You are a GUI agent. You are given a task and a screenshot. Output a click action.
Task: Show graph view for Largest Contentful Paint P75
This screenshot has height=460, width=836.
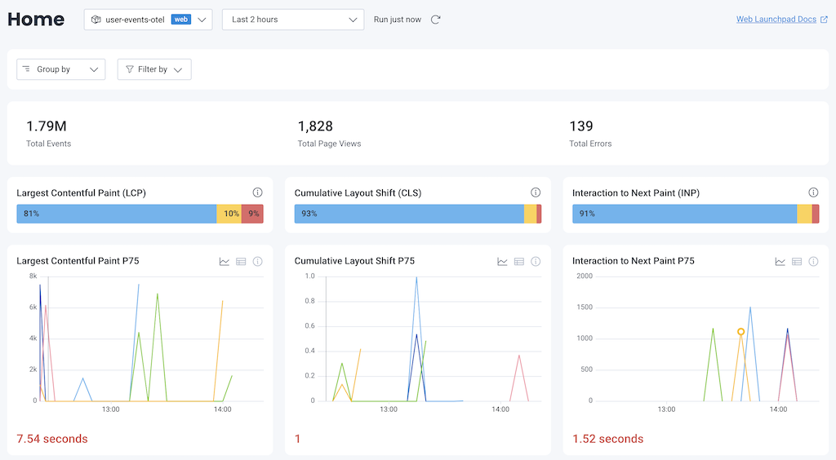[x=225, y=262]
